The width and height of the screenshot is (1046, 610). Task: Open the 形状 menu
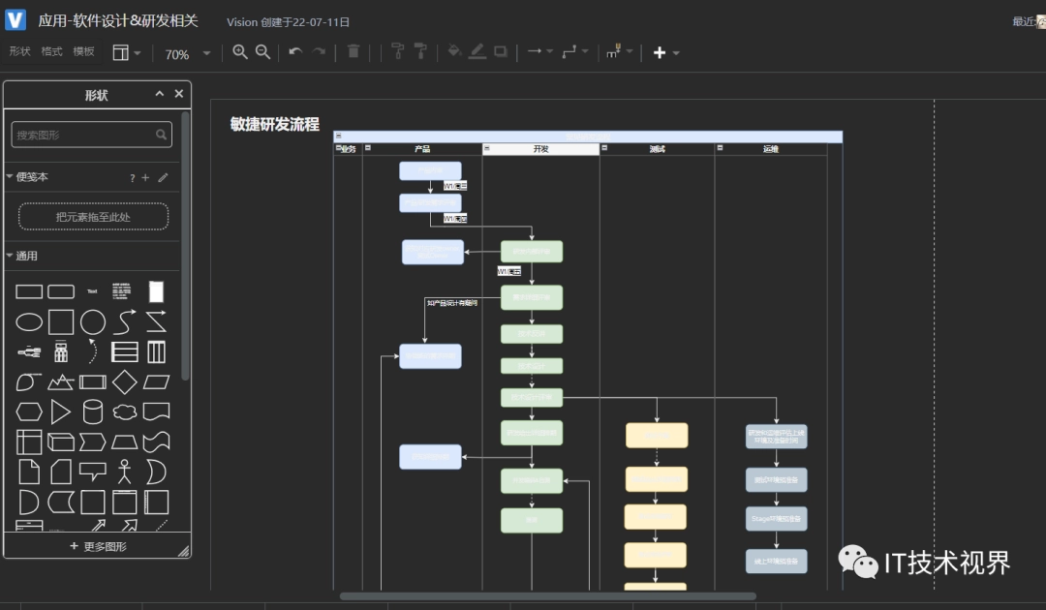click(19, 51)
